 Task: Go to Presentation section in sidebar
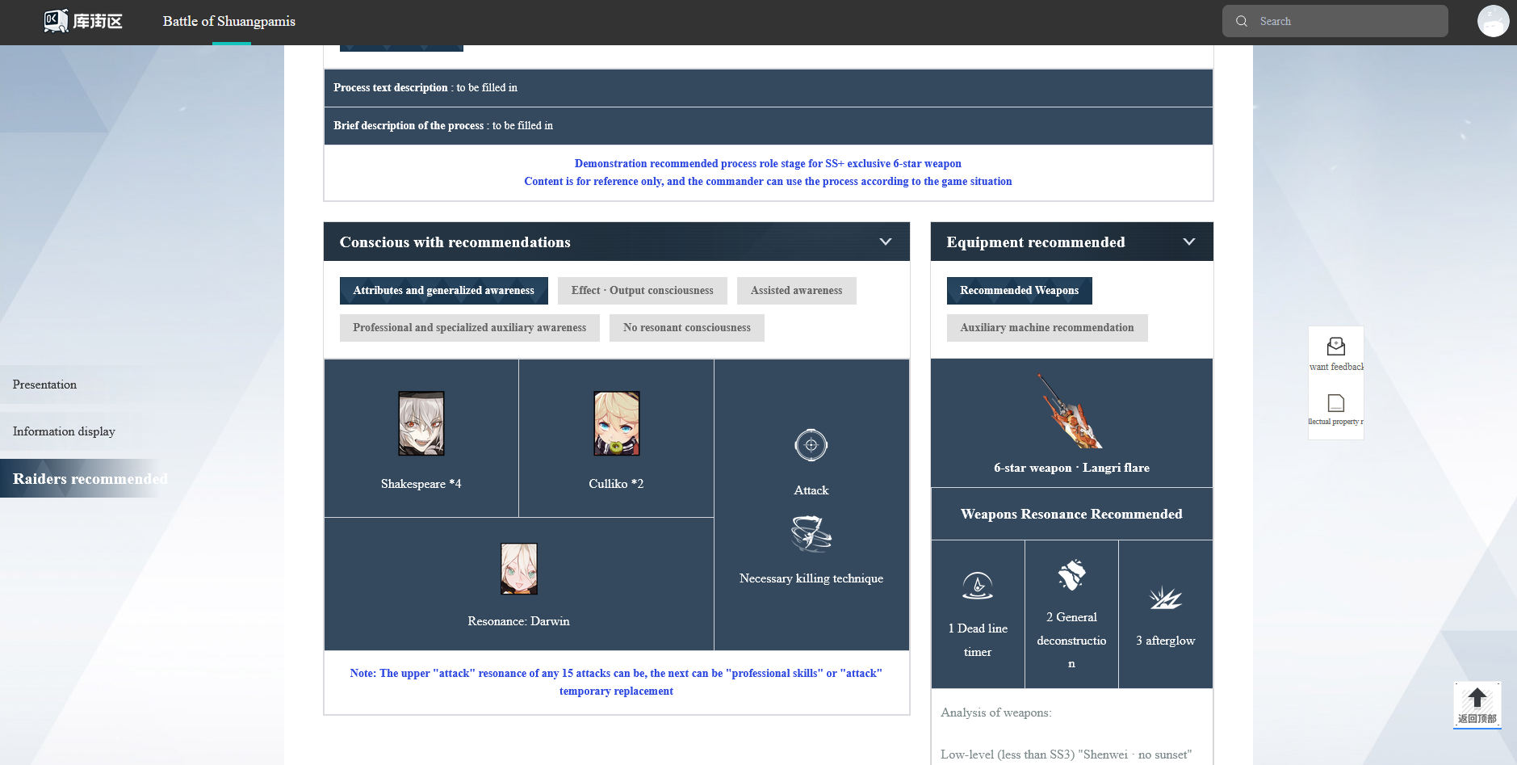click(x=45, y=385)
